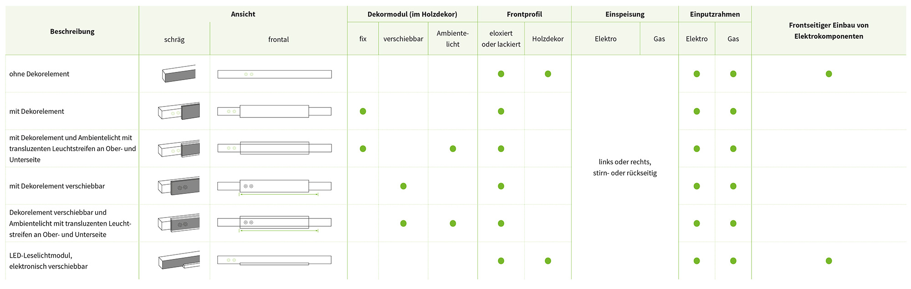Screen dimensions: 911x289
Task: Click the 'Beschreibung' column header
Action: pyautogui.click(x=72, y=31)
